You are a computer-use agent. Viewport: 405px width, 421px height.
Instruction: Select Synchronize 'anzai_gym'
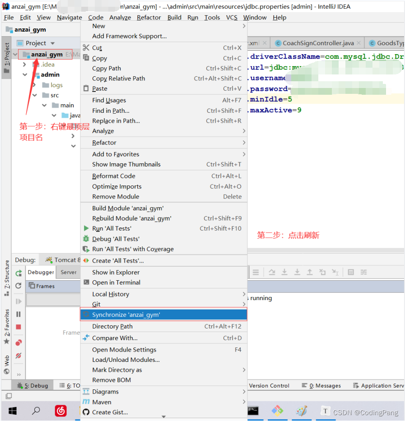click(x=163, y=315)
